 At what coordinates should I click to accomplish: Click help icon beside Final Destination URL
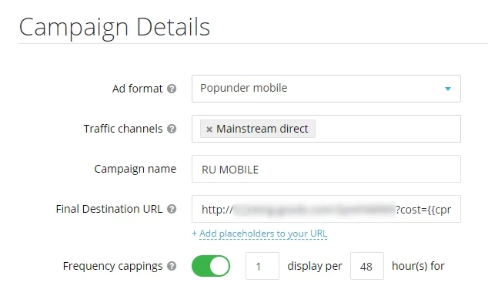coord(172,209)
